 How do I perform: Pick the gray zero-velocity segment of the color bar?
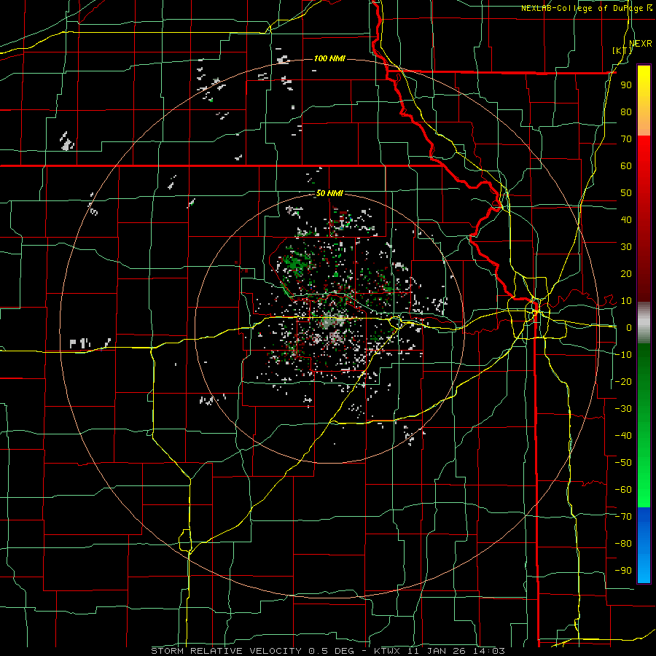644,323
